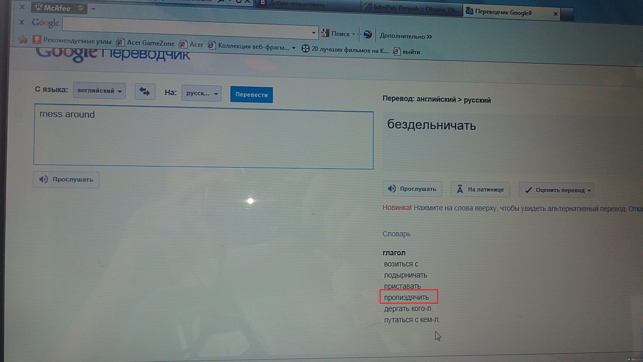643x362 pixels.
Task: Click the dictionary entry лодырничать
Action: (x=405, y=275)
